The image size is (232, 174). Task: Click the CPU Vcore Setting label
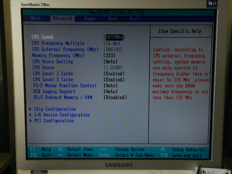click(53, 61)
